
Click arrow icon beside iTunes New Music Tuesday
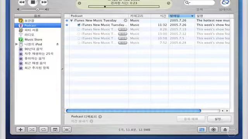coord(126,20)
